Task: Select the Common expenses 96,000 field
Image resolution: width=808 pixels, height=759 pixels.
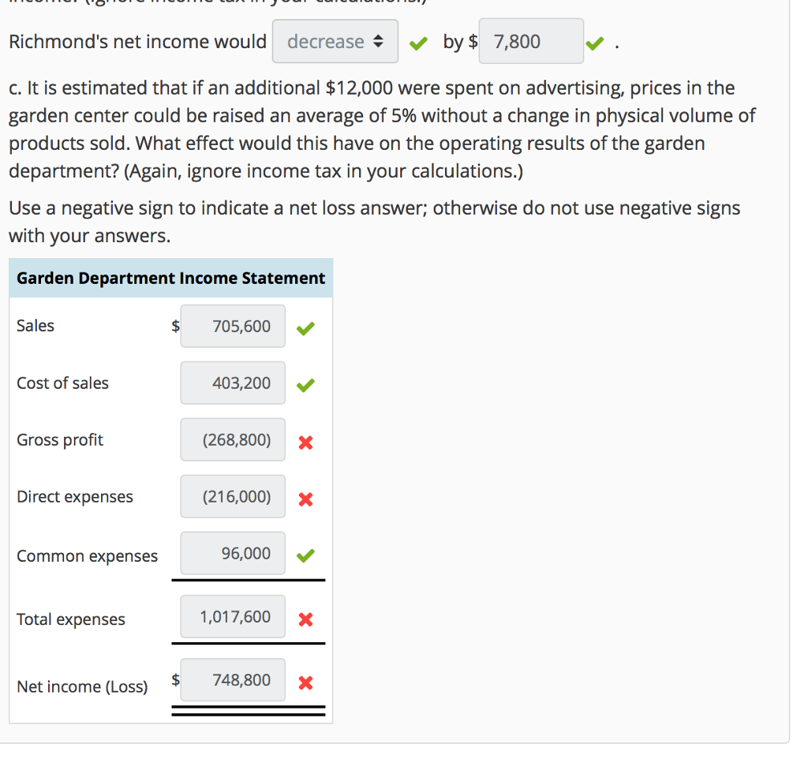Action: (232, 553)
